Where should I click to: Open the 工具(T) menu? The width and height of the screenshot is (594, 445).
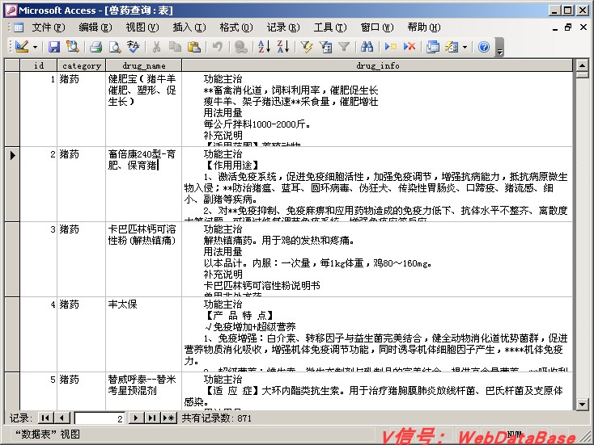point(330,27)
